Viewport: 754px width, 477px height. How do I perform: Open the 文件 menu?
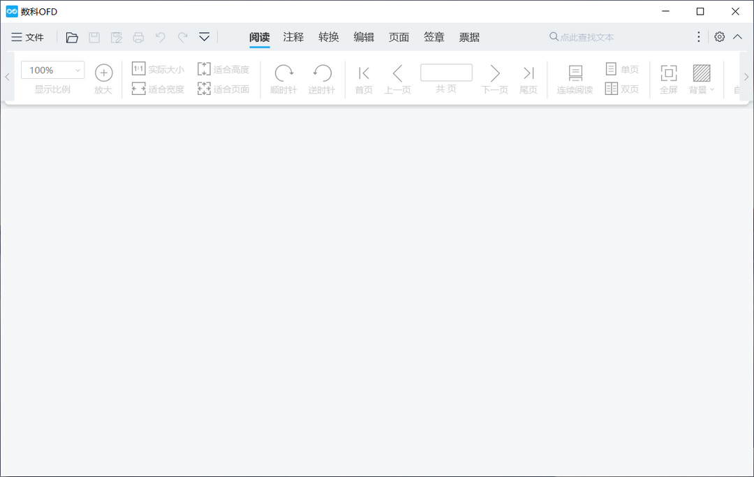[27, 37]
